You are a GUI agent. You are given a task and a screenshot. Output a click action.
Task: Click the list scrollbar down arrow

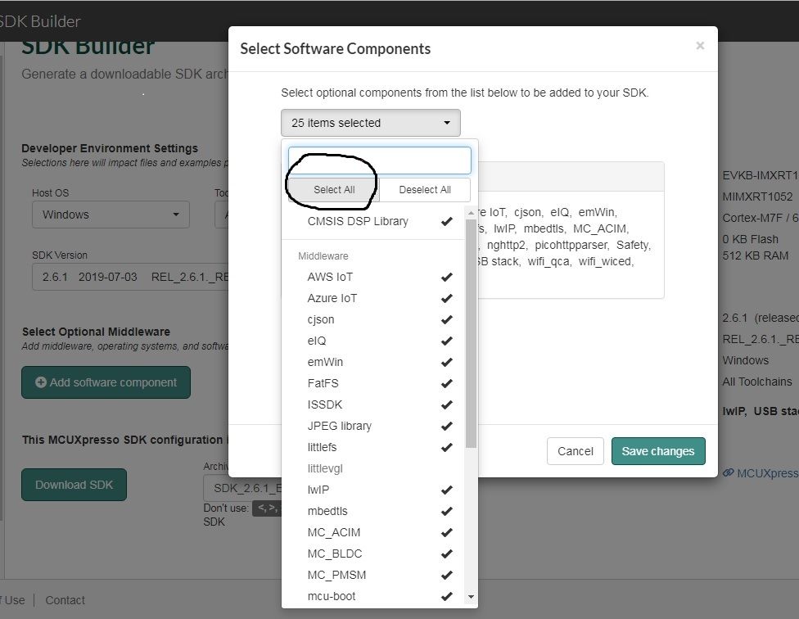click(x=472, y=597)
